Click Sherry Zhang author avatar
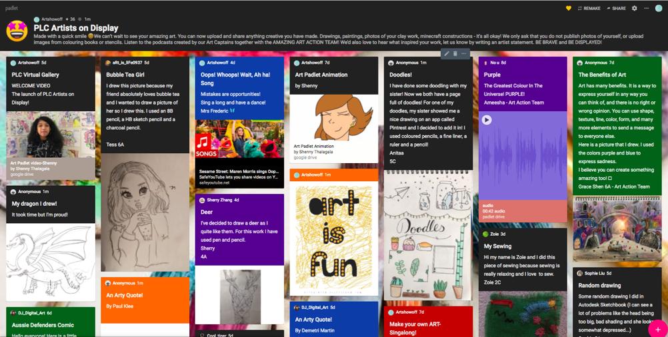Image resolution: width=668 pixels, height=337 pixels. tap(203, 200)
